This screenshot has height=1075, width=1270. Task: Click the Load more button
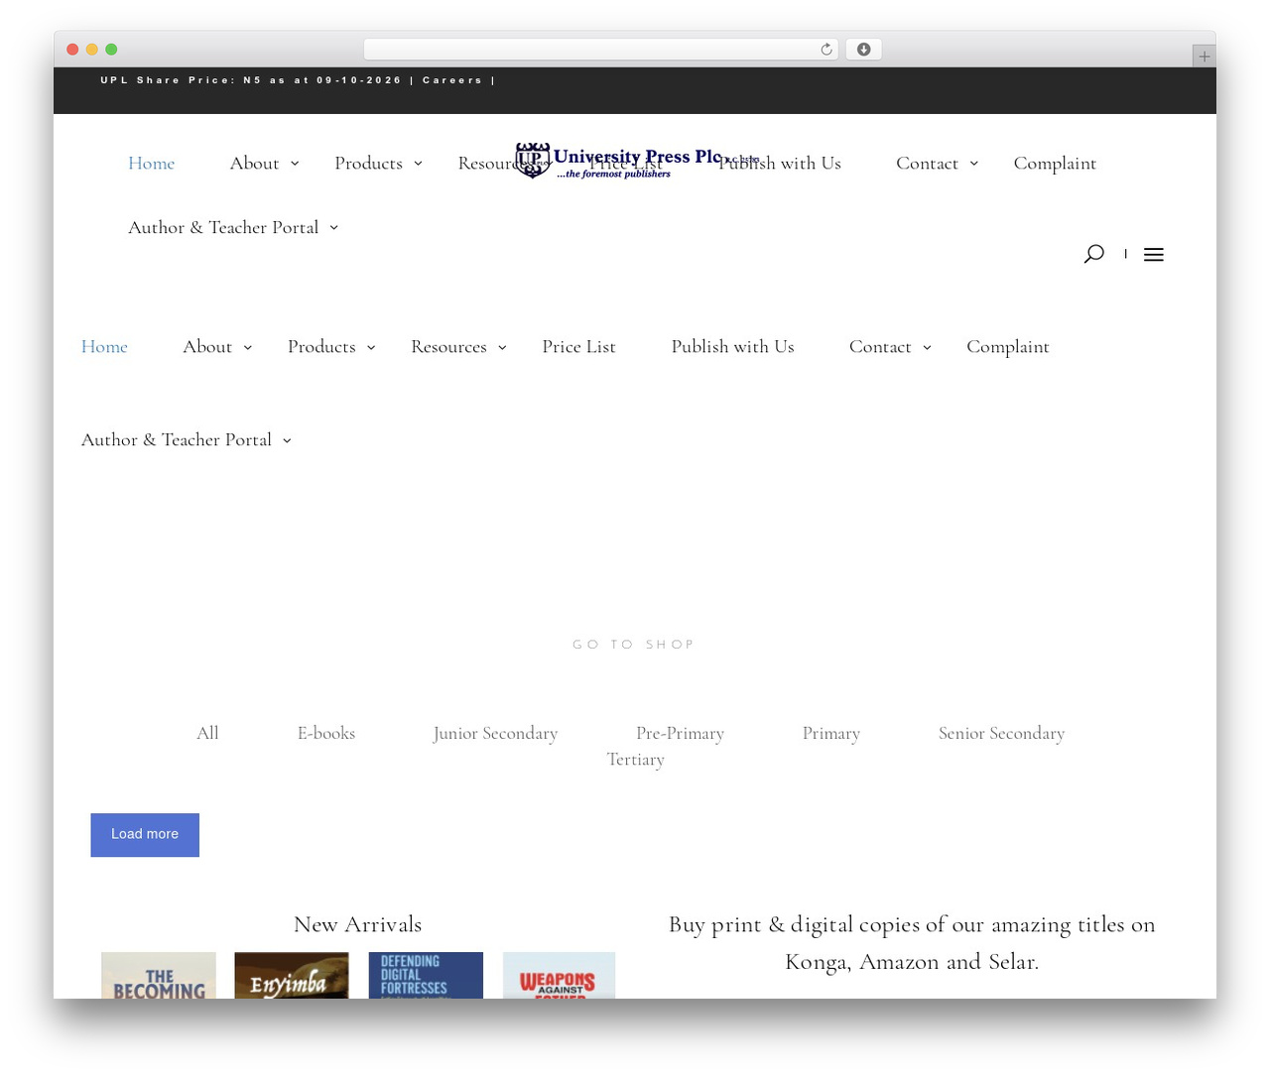[x=145, y=835]
